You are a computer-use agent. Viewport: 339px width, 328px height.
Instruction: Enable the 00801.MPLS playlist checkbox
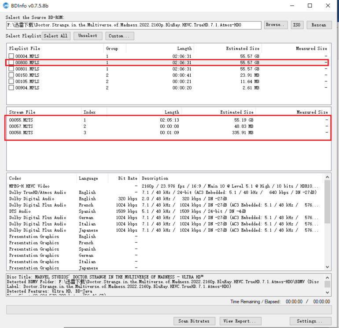pos(11,69)
